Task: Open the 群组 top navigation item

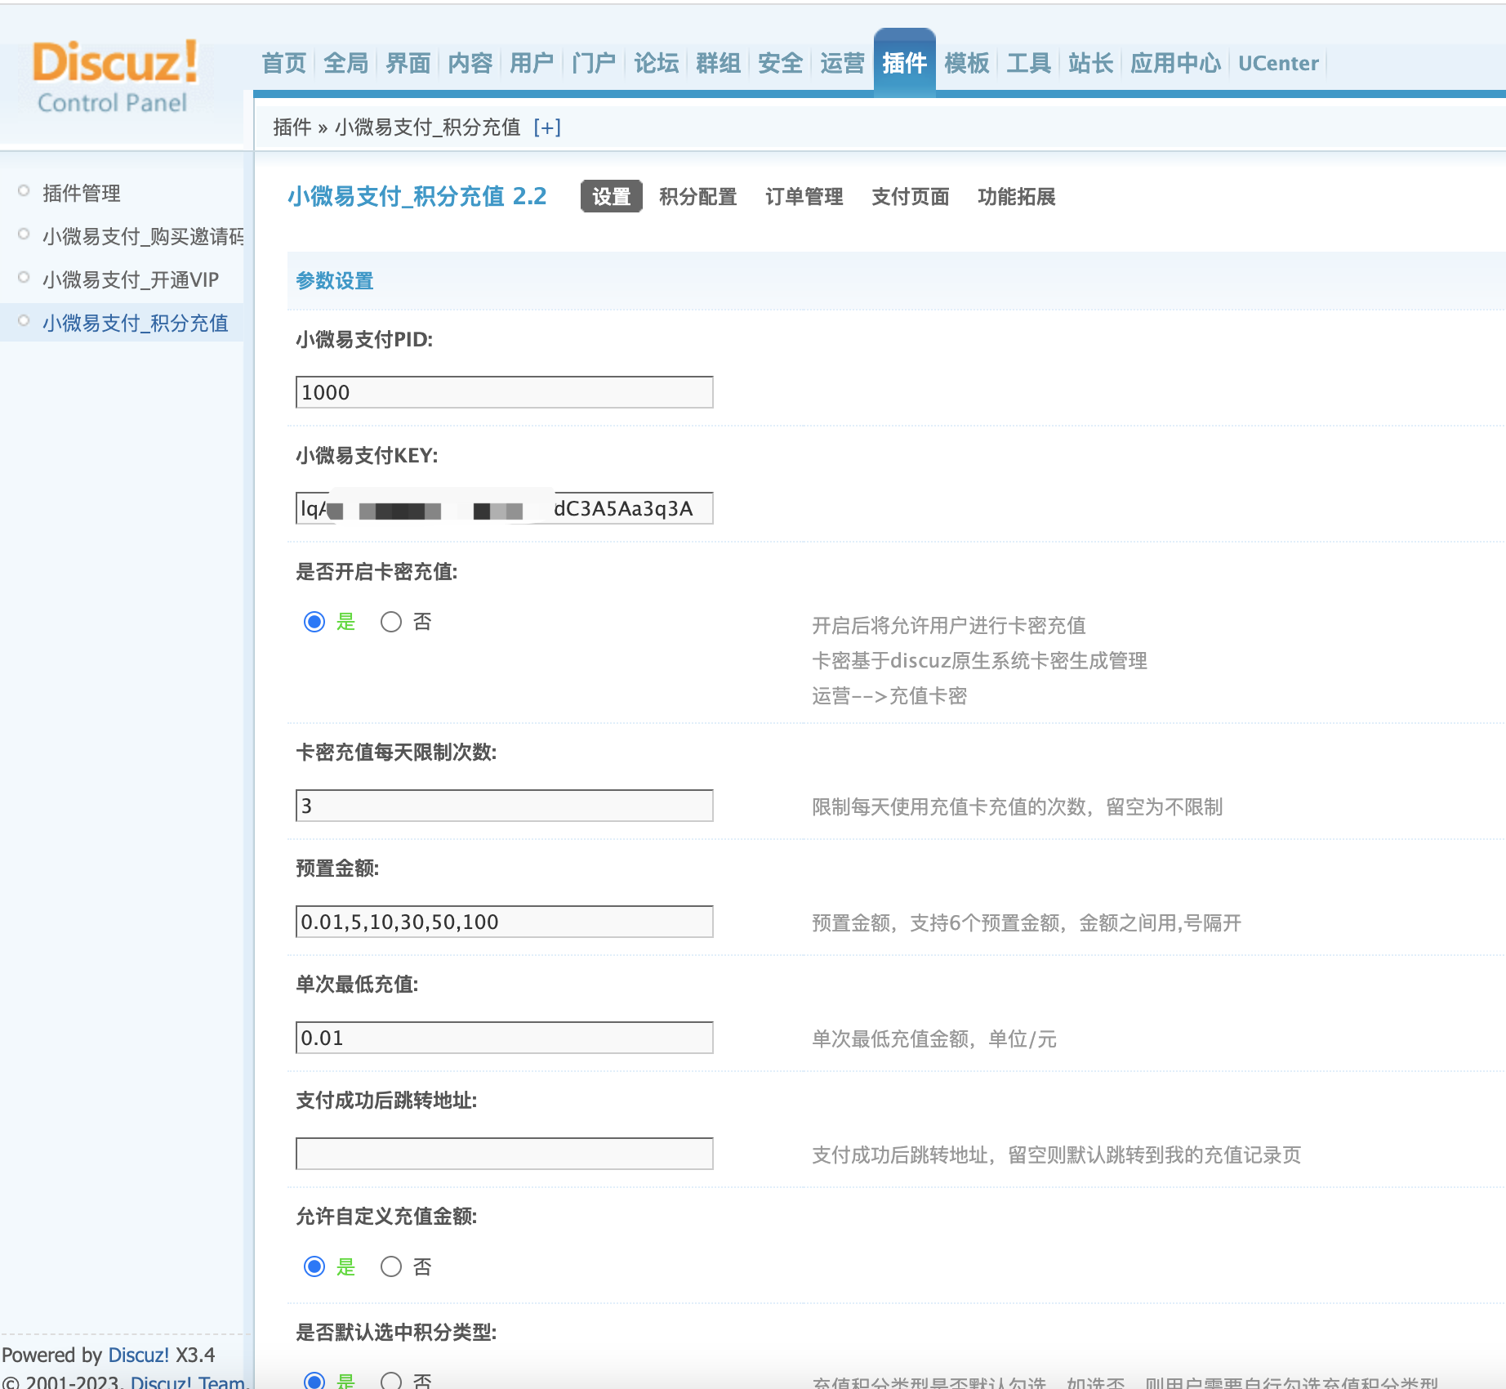Action: (x=718, y=63)
